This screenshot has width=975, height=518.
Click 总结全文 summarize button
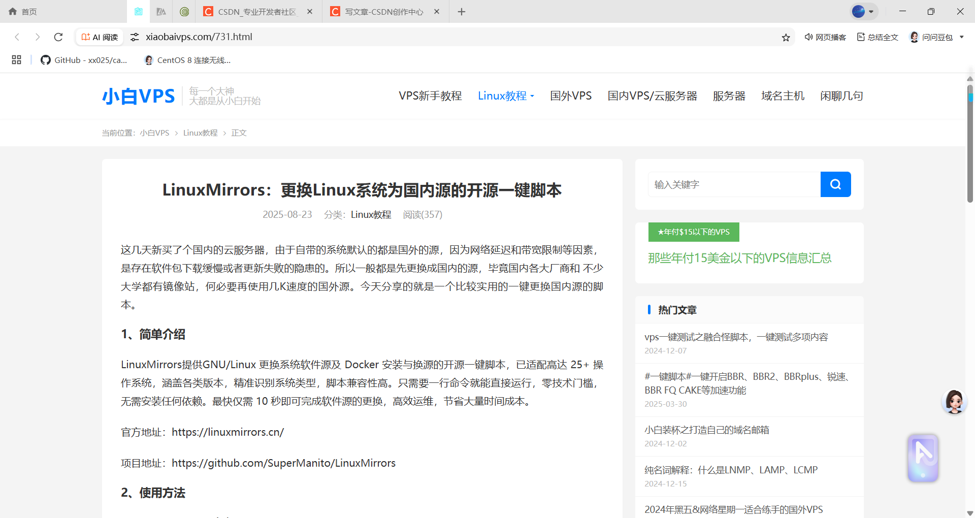tap(877, 37)
